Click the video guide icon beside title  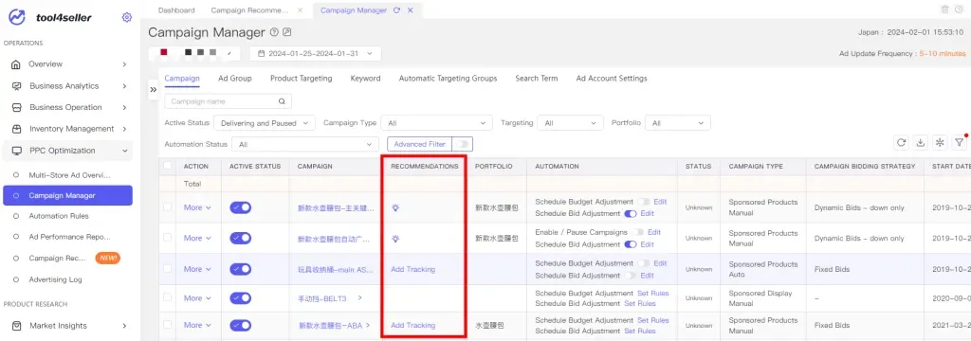(x=286, y=32)
